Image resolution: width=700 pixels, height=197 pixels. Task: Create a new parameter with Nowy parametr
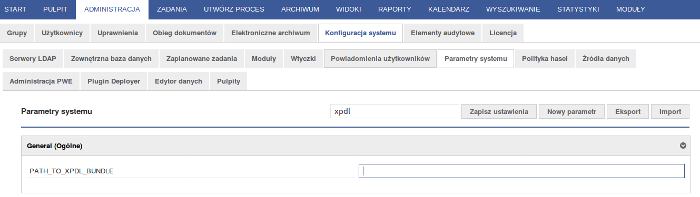571,111
